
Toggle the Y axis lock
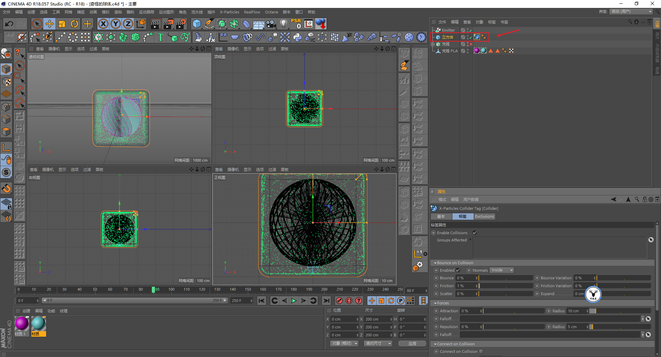point(116,24)
